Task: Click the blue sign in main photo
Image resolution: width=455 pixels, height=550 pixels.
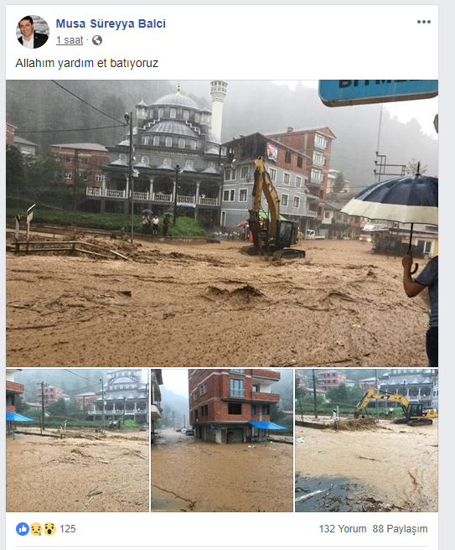Action: [378, 92]
